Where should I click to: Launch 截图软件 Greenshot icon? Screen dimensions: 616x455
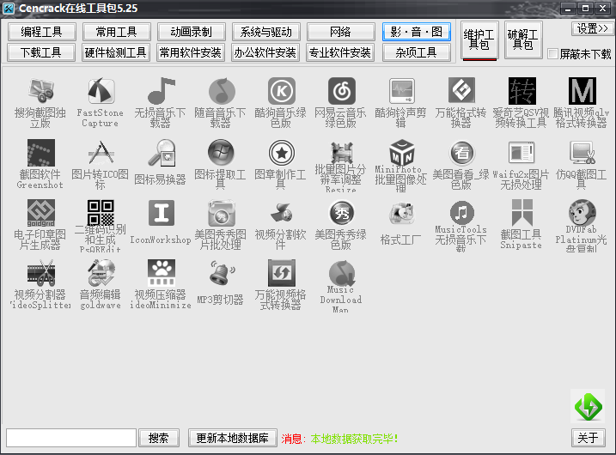click(40, 152)
